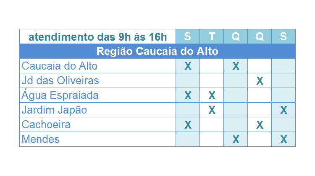Image resolution: width=315 pixels, height=176 pixels.
Task: Click the 'Região Caucaia do Alto' header row
Action: (157, 51)
